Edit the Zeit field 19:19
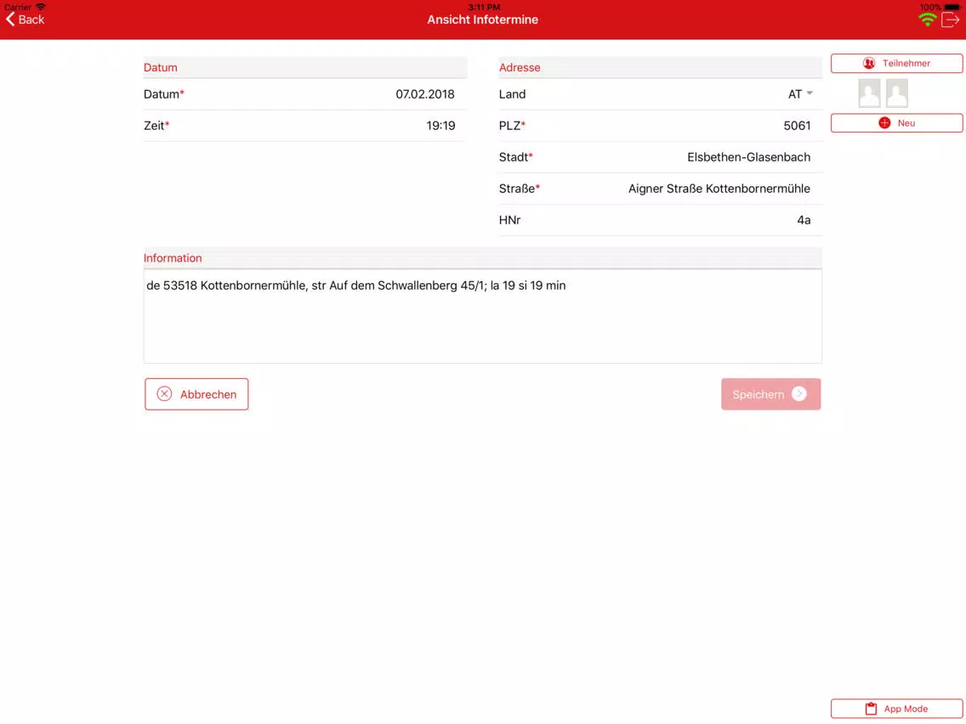966x724 pixels. click(304, 126)
